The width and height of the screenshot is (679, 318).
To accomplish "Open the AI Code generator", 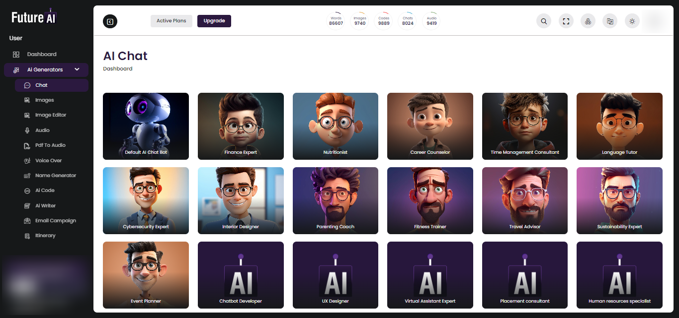I will click(45, 190).
